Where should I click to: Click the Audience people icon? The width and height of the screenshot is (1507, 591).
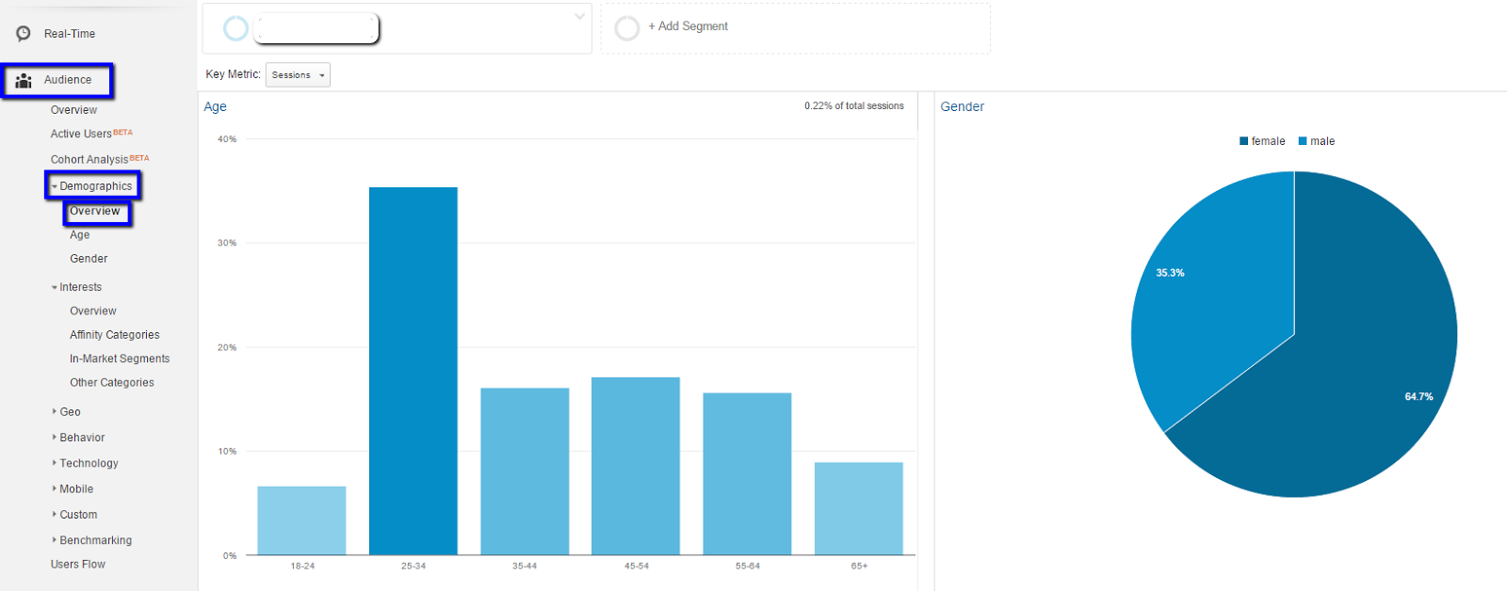24,80
